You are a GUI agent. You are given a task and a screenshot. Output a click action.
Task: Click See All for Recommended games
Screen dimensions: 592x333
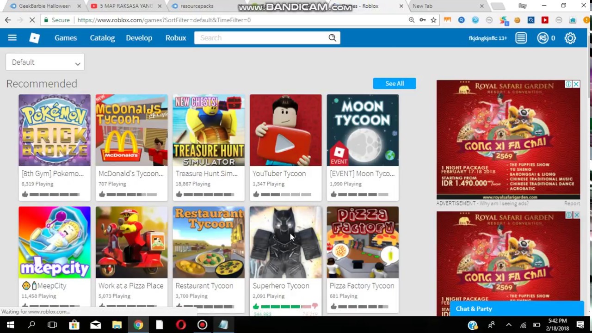click(395, 83)
